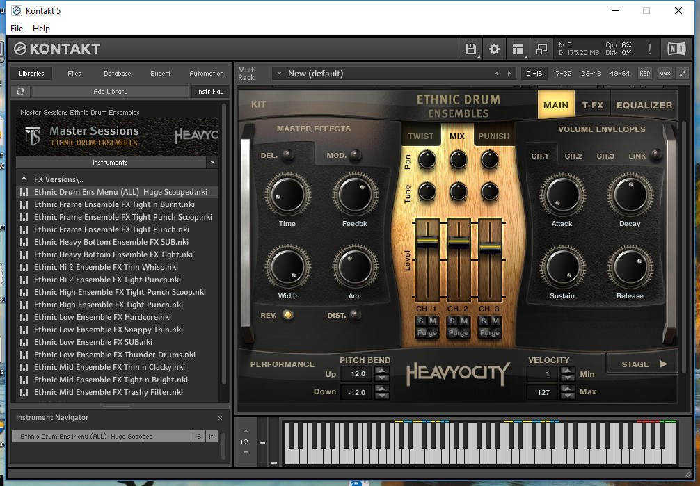Click the Add Library button

pyautogui.click(x=111, y=92)
